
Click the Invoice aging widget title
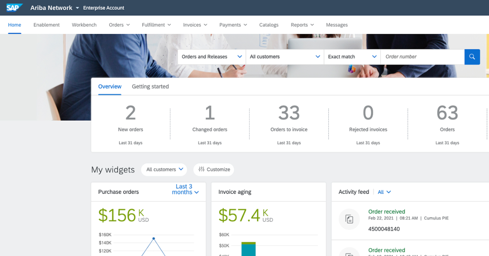click(x=235, y=192)
